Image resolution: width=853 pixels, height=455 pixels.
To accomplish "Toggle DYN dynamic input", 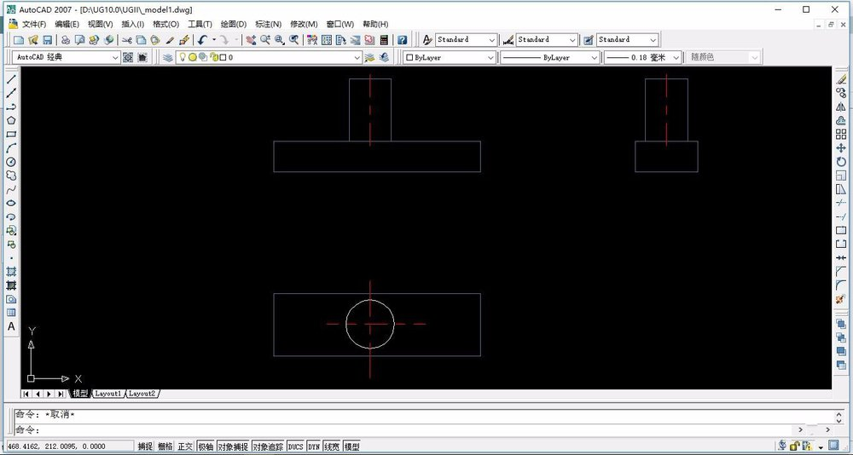I will click(x=314, y=446).
